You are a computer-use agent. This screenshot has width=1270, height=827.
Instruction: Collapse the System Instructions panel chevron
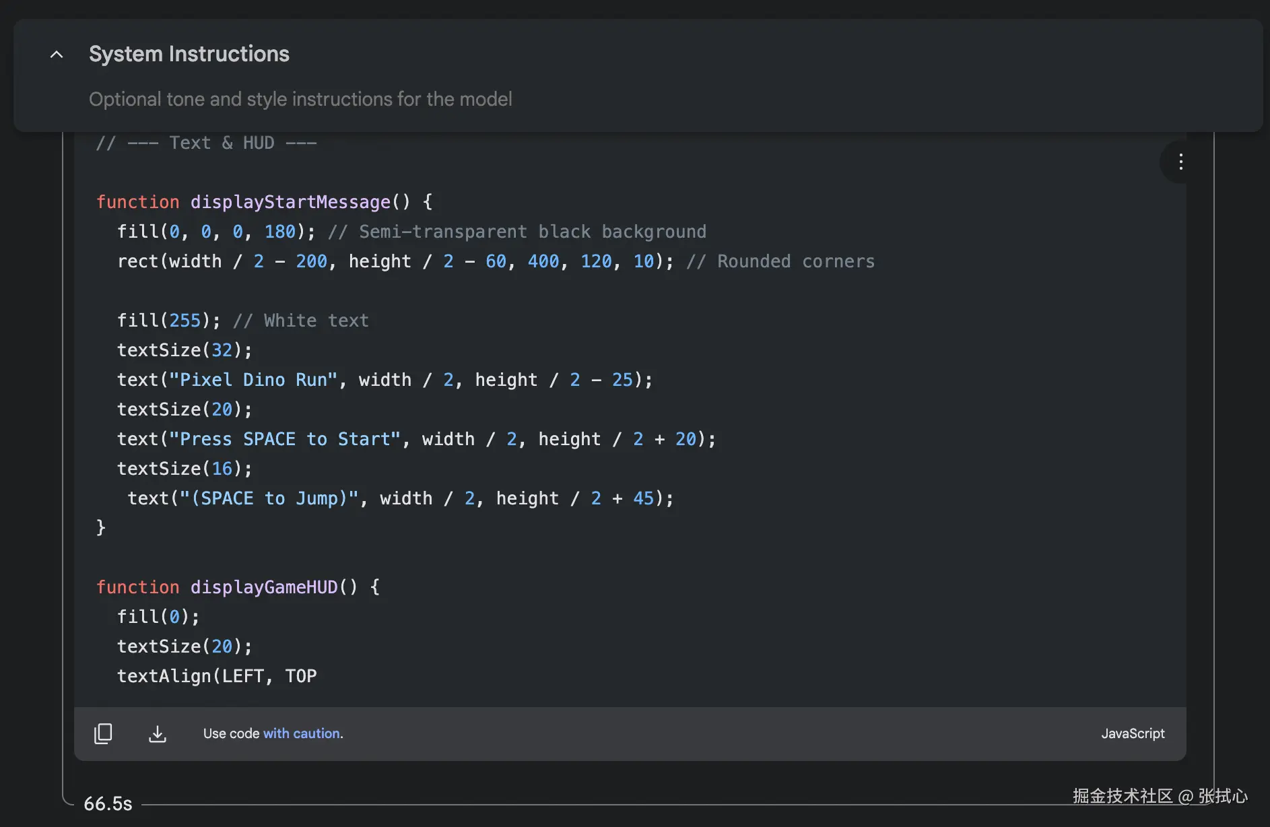pyautogui.click(x=57, y=55)
